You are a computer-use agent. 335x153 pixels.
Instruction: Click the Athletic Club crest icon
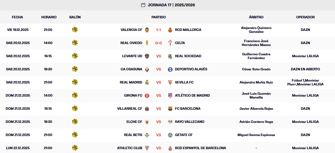tap(147, 148)
